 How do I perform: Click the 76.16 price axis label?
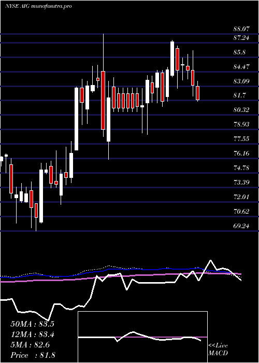coord(241,153)
